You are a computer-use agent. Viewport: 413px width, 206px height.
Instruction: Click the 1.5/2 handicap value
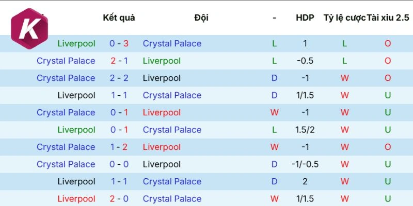point(305,130)
